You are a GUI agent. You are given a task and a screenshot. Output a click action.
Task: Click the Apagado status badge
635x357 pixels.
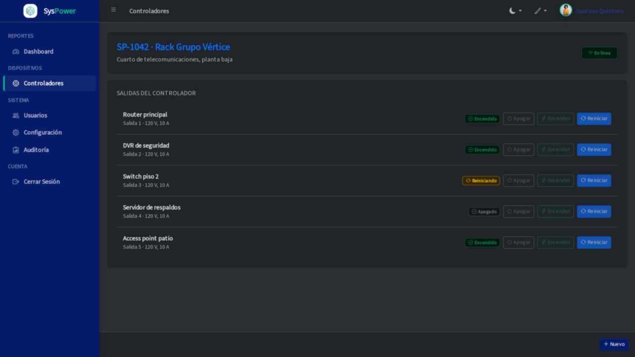tap(484, 212)
